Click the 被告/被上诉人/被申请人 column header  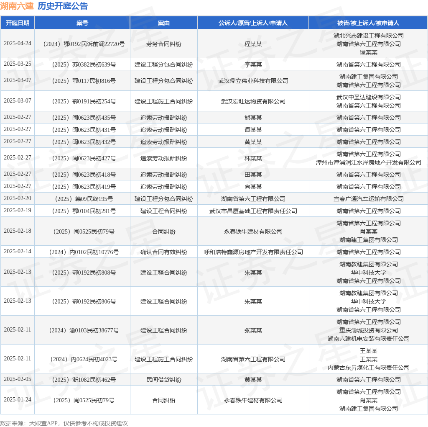[x=368, y=23]
